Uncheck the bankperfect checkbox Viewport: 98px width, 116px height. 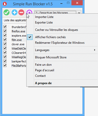point(5,61)
